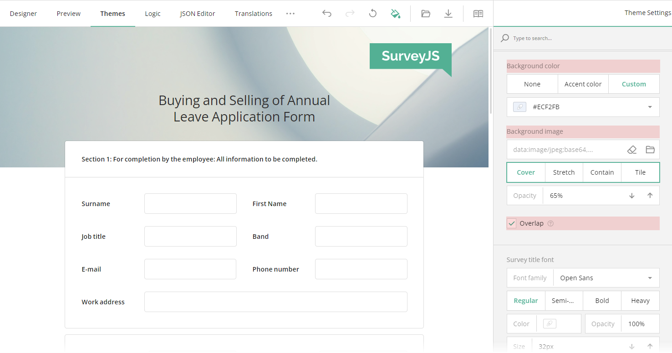Click the ellipsis menu next to Translations
The height and width of the screenshot is (353, 672).
click(290, 13)
